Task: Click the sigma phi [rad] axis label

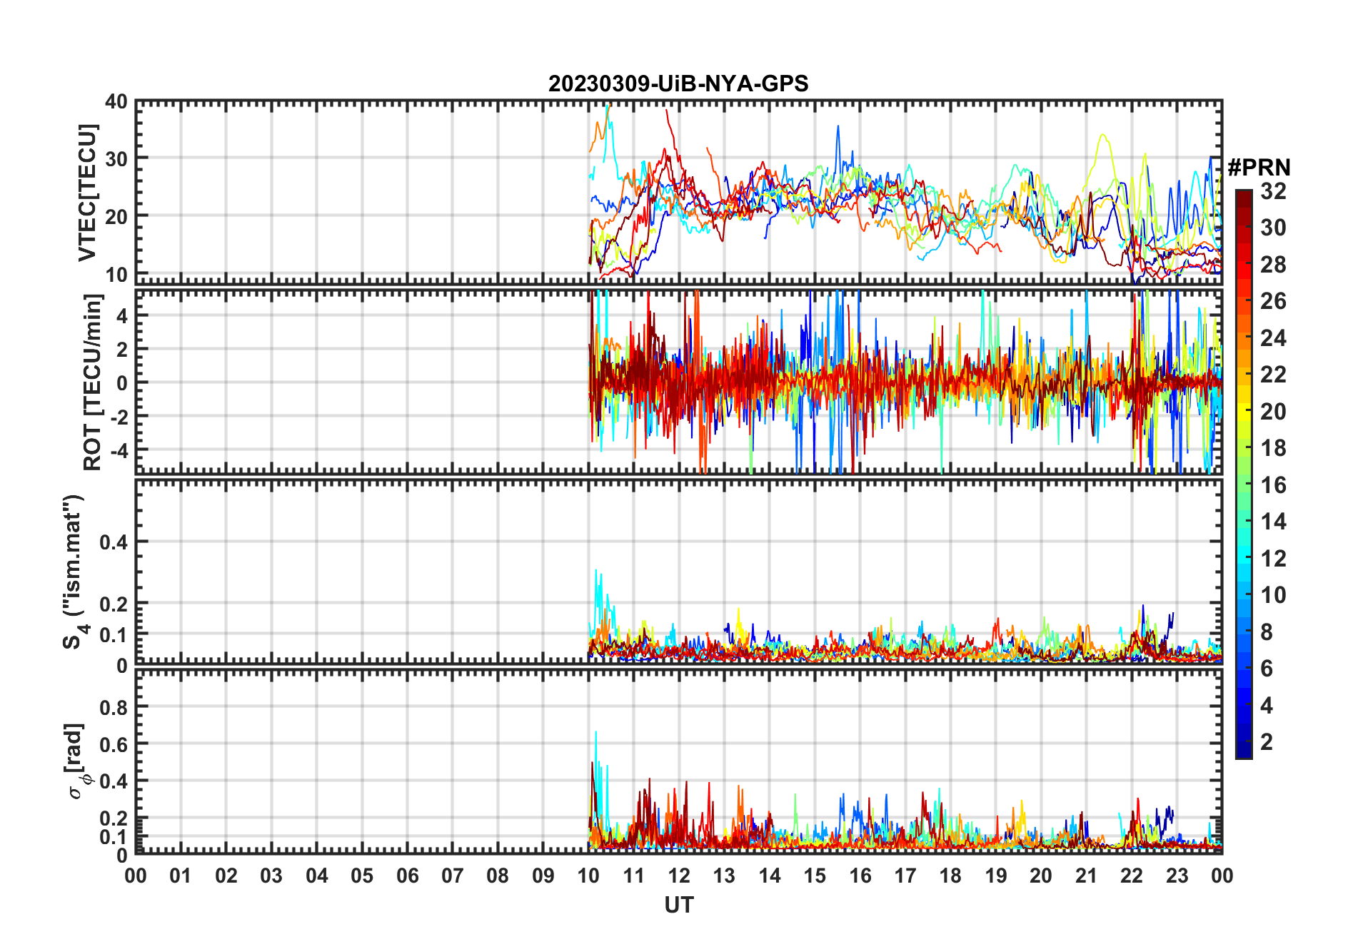Action: pos(77,761)
